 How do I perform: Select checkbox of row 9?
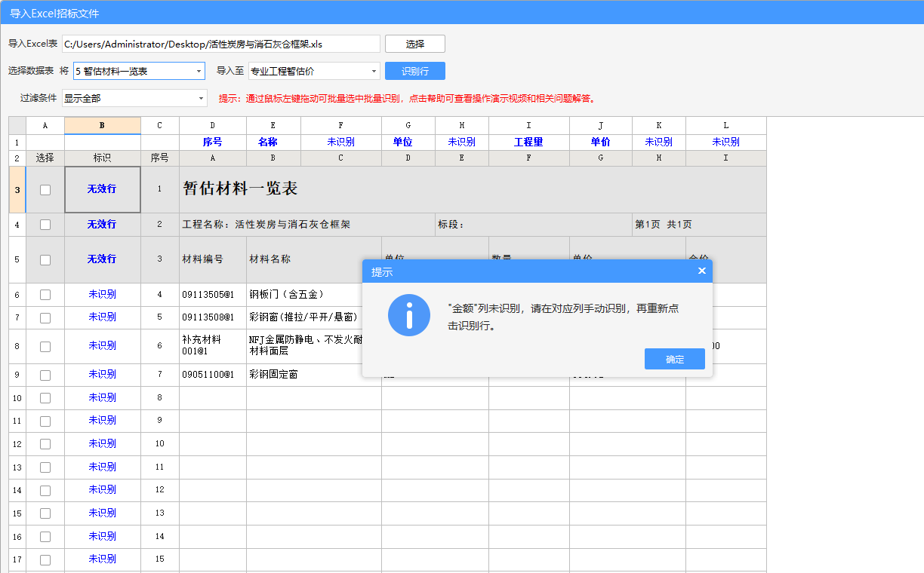tap(45, 375)
